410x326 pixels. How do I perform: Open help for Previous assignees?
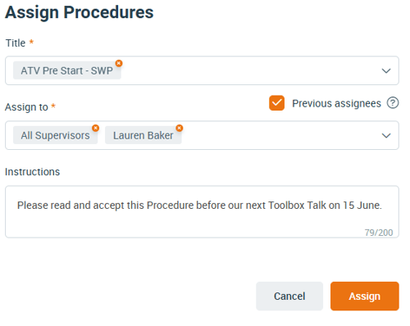click(x=393, y=103)
